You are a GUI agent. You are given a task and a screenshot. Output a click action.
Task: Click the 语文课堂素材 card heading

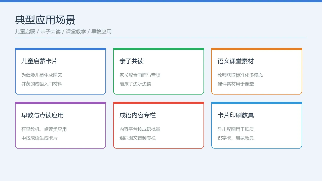point(236,61)
